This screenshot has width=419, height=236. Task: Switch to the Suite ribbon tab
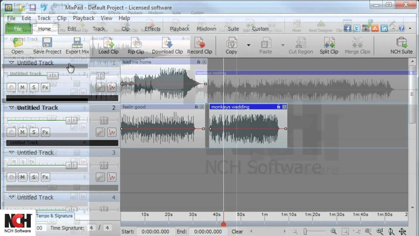pyautogui.click(x=233, y=29)
